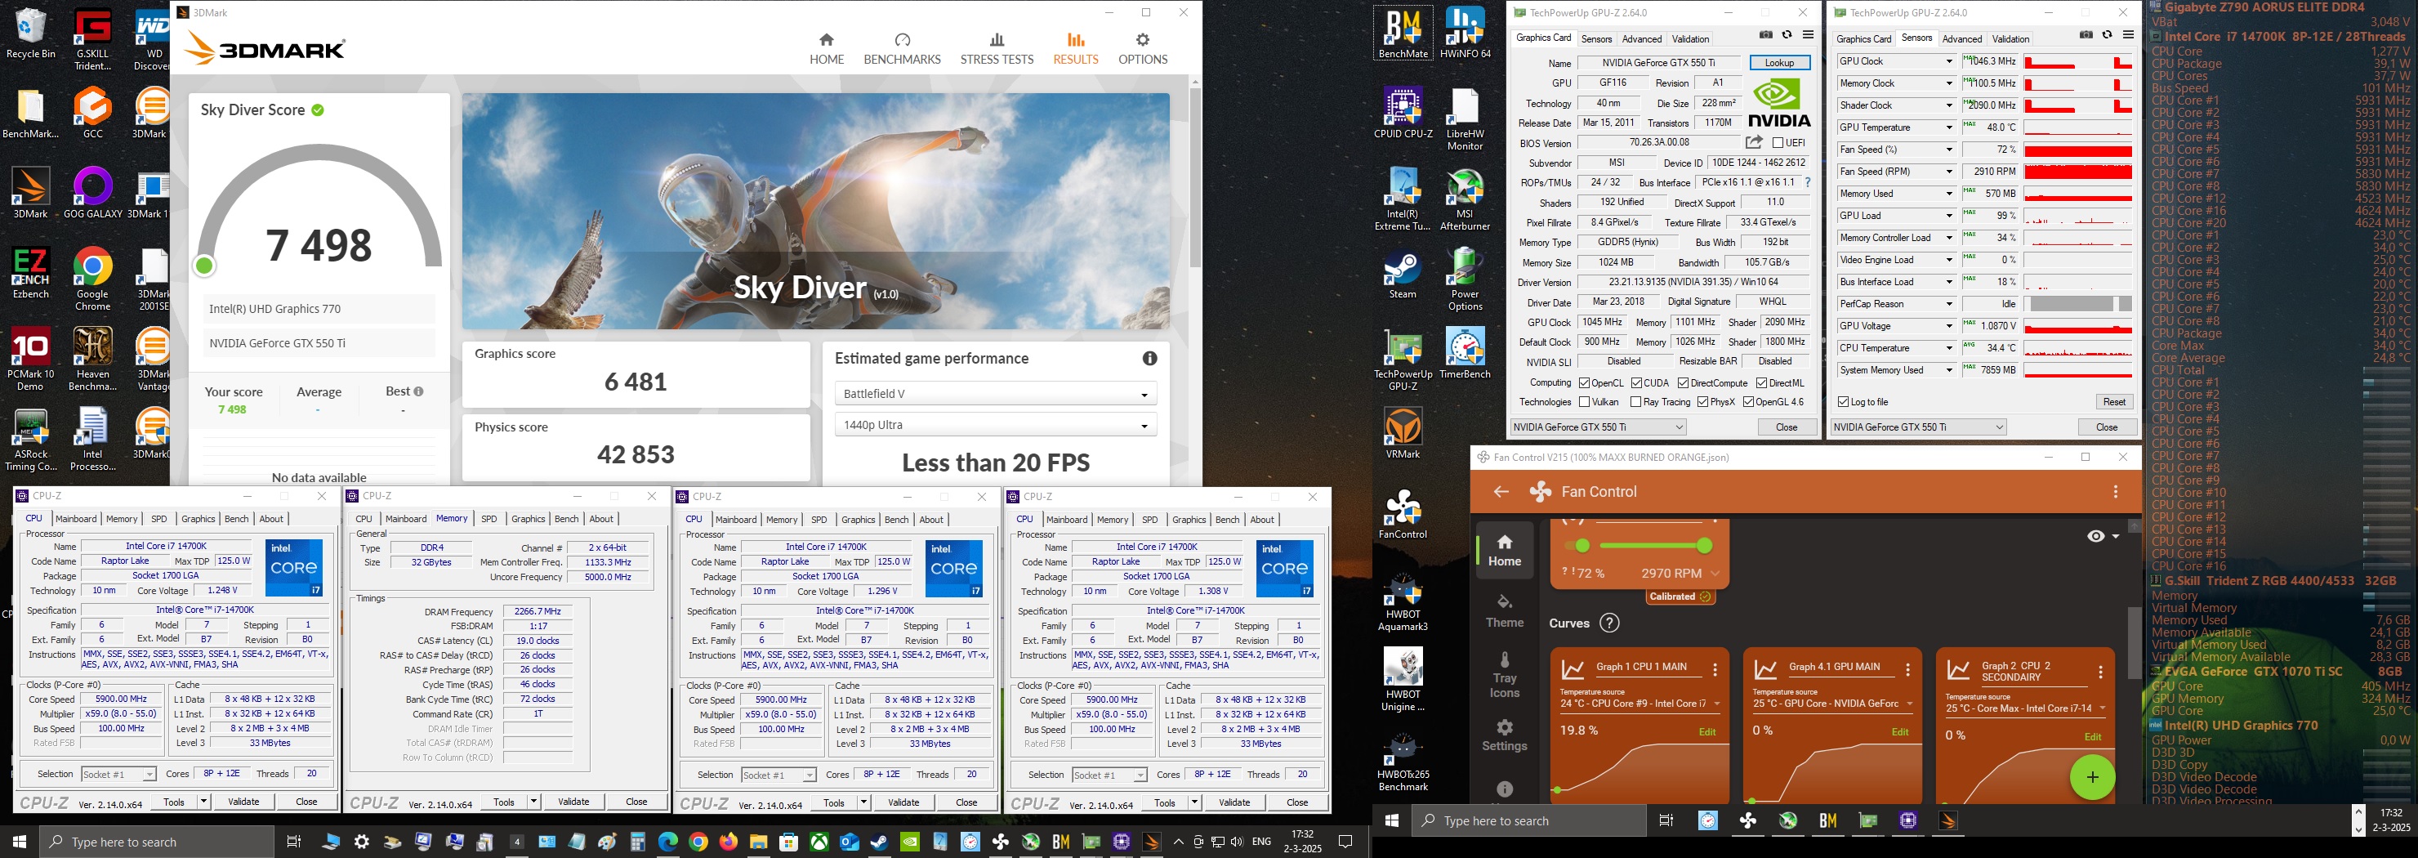The width and height of the screenshot is (2418, 858).
Task: Toggle UEFI checkbox in GPU-Z
Action: [1778, 143]
